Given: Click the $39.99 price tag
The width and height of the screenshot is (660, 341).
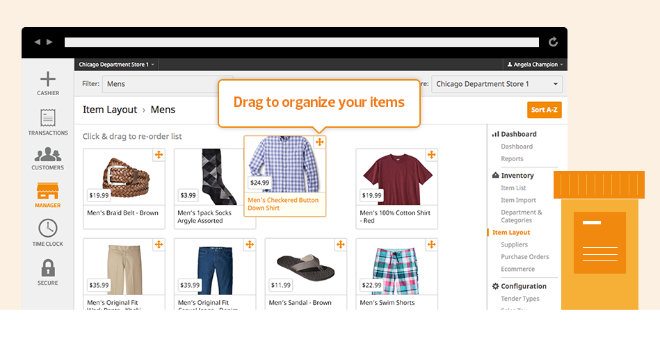Looking at the screenshot, I should pos(190,285).
